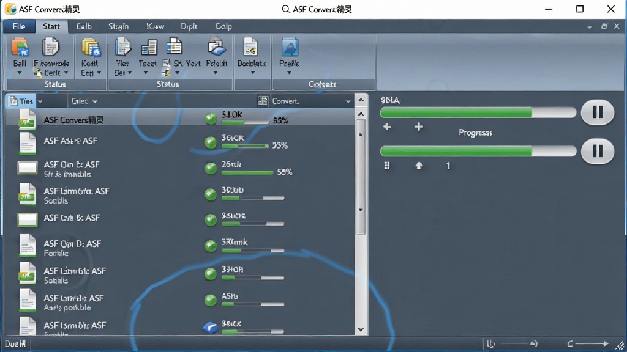
Task: Click the file icon of ASF Om D: ASF
Action: click(28, 246)
